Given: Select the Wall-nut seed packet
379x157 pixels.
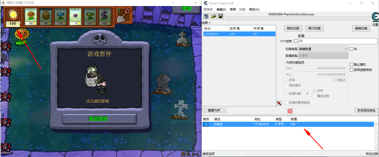Looking at the screenshot, I should point(46,17).
